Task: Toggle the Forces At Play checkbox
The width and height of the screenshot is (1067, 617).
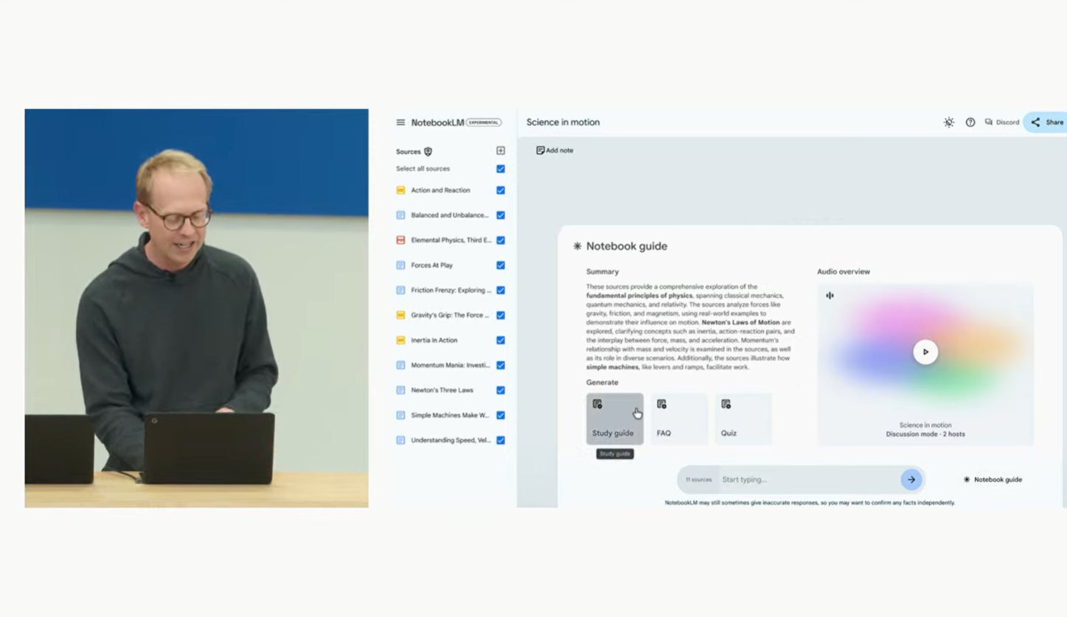Action: coord(501,265)
